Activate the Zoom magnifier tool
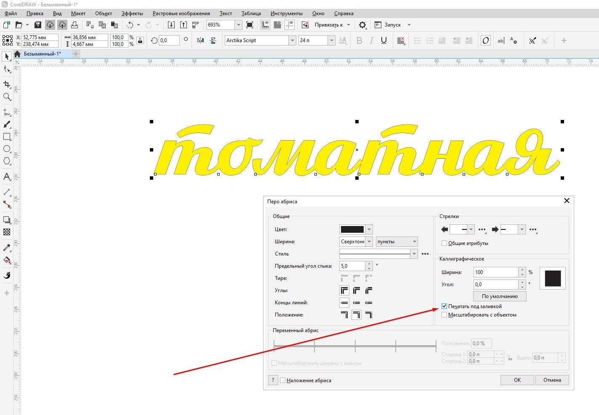 tap(7, 97)
